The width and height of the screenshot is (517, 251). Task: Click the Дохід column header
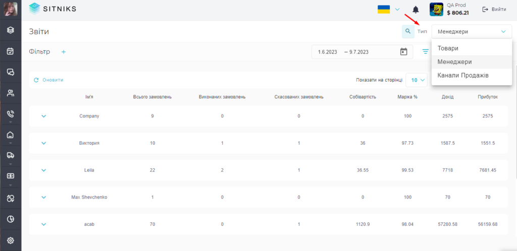coord(447,97)
